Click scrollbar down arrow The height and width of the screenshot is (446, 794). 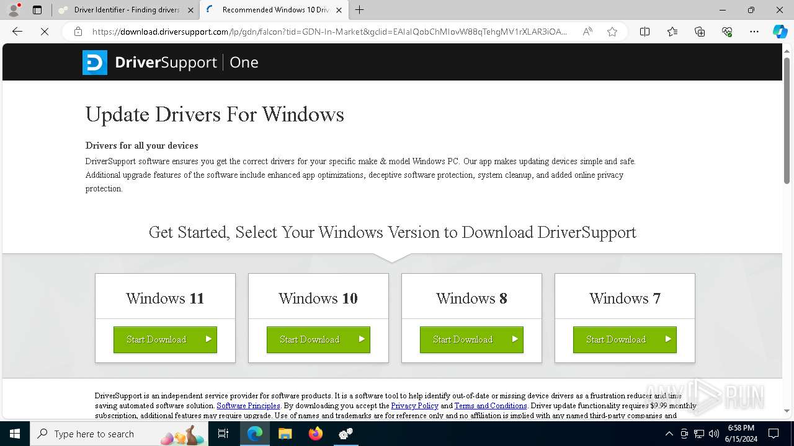pos(787,411)
